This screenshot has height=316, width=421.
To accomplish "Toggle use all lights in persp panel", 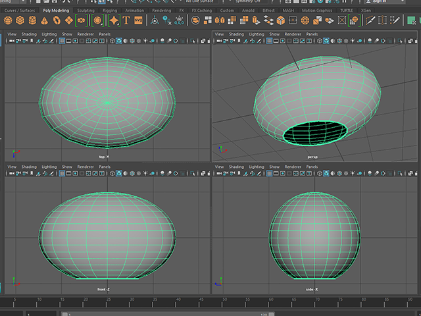I will (x=353, y=41).
